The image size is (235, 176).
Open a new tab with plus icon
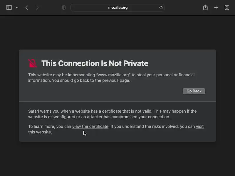216,8
